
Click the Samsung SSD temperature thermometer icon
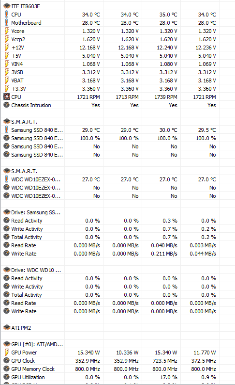click(x=7, y=129)
